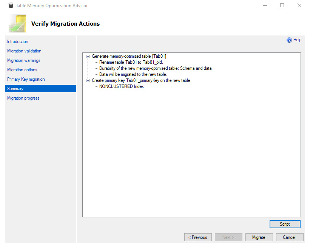310x243 pixels.
Task: Open the Introduction page
Action: point(18,42)
